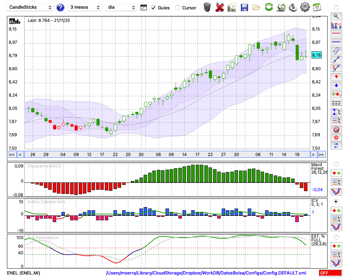
Task: Select the radio button beside the Macd Forest panel
Action: [x=336, y=164]
